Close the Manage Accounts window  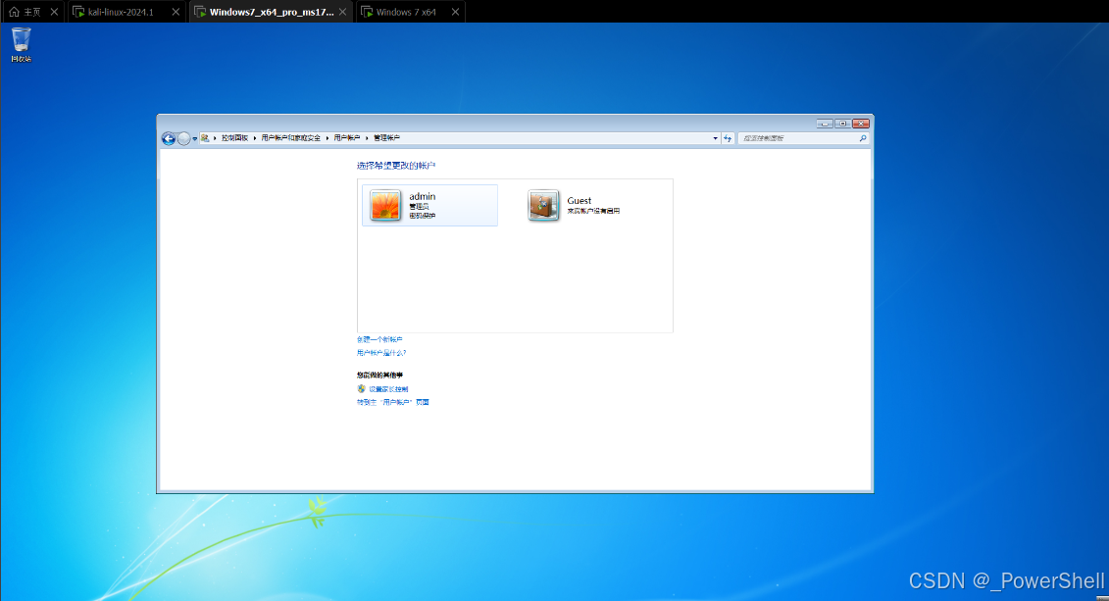(x=861, y=124)
